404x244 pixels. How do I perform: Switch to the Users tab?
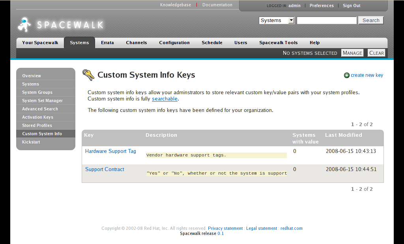coord(241,43)
